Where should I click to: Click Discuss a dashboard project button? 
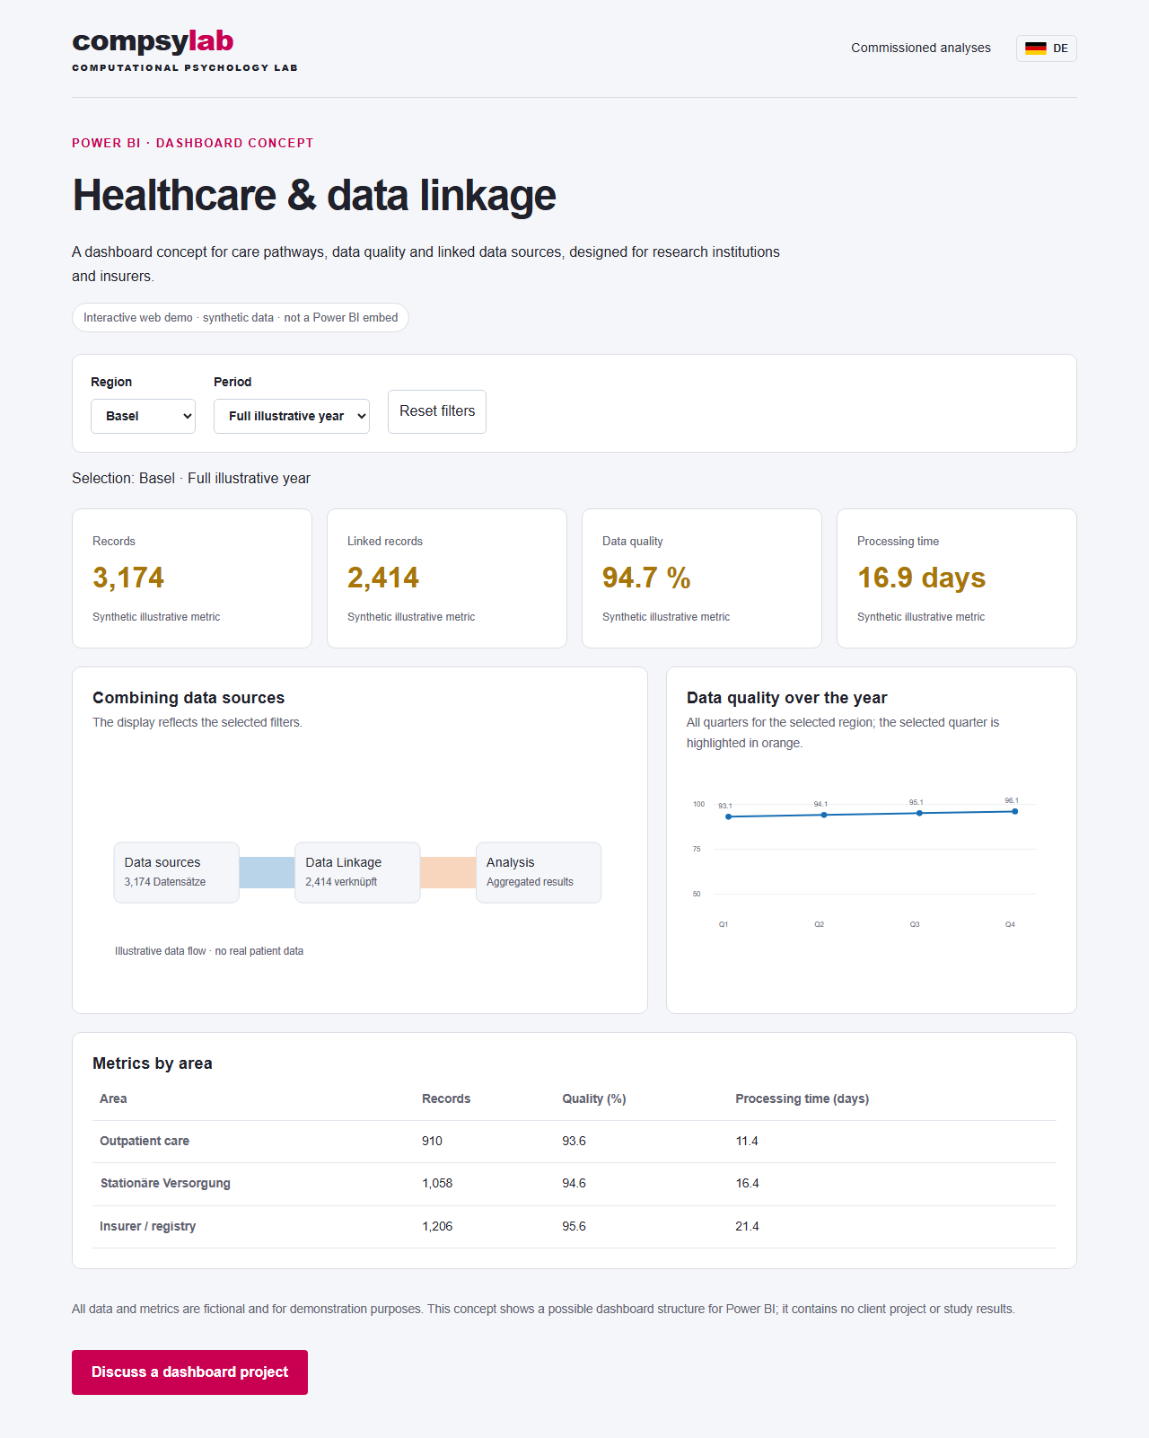point(189,1372)
